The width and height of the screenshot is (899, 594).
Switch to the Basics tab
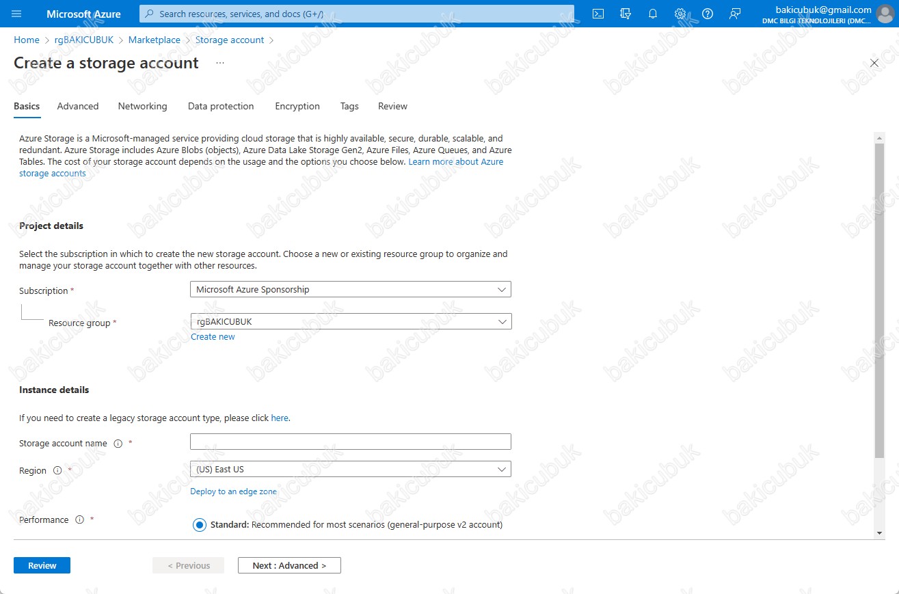[27, 106]
